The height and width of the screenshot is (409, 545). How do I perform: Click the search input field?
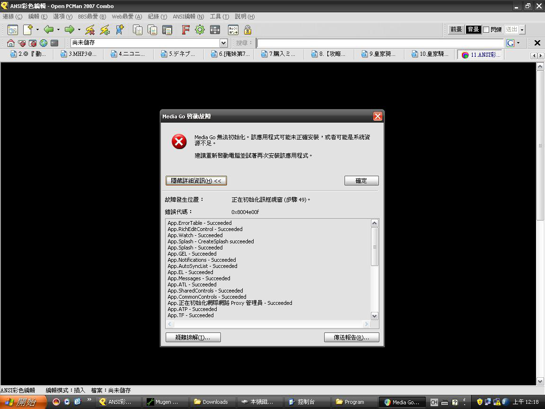[380, 43]
